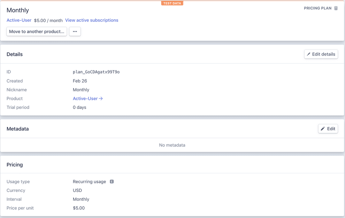Click the pencil icon in Edit details
345x218 pixels.
point(309,54)
